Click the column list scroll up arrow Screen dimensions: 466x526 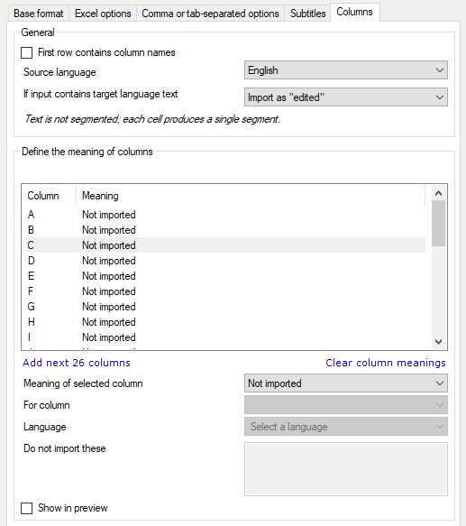tap(439, 193)
